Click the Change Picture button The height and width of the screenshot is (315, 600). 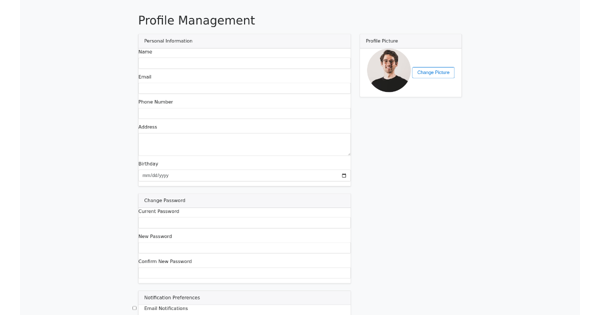click(433, 72)
